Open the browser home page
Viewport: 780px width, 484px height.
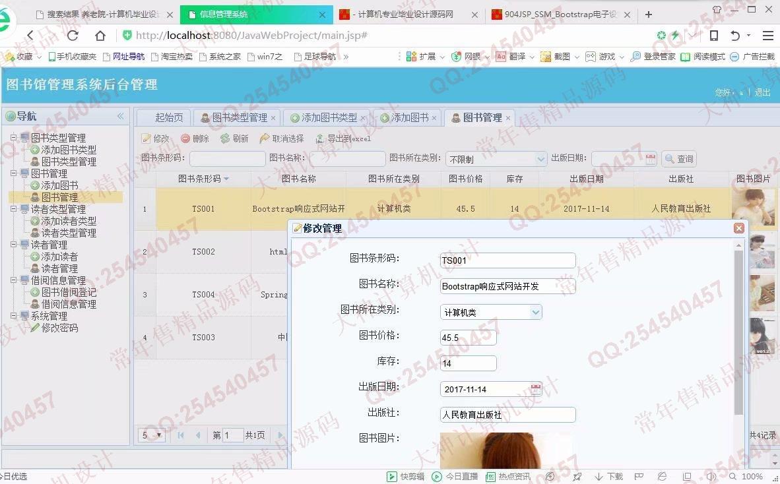[x=100, y=36]
